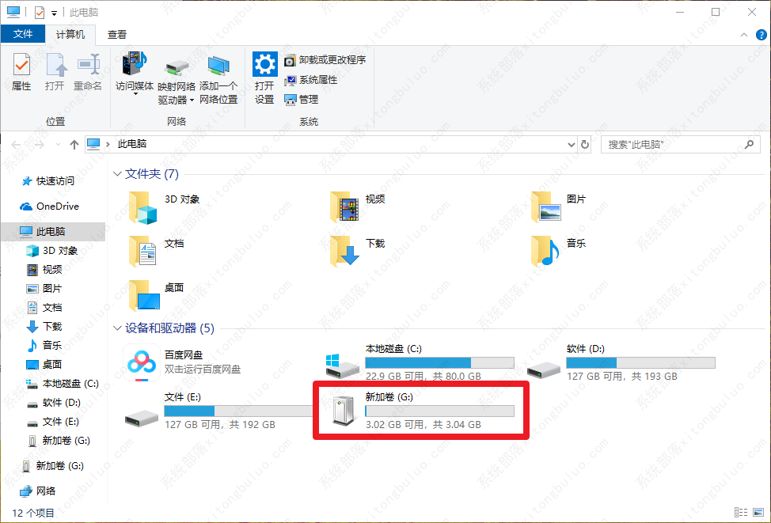
Task: Open the 文件 menu
Action: (24, 34)
